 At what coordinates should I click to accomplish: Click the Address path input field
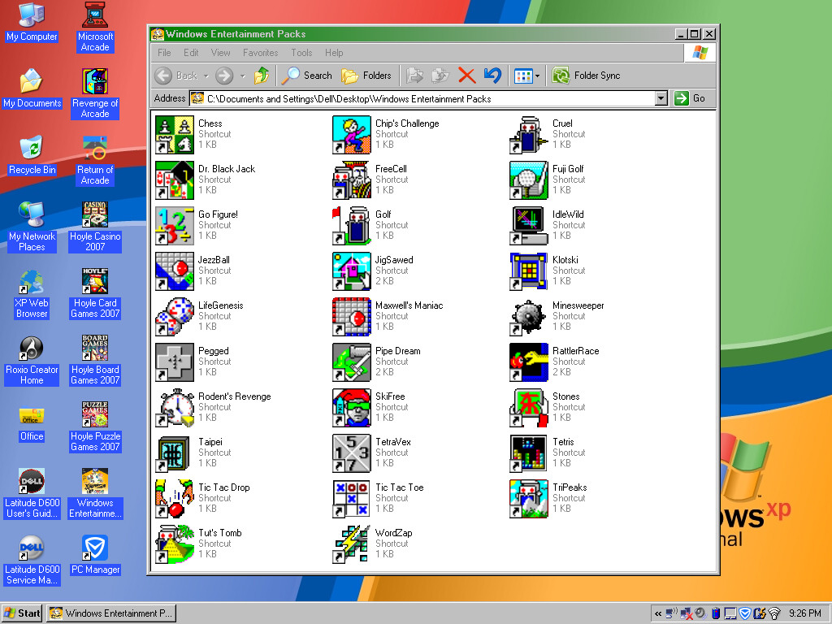tap(422, 98)
